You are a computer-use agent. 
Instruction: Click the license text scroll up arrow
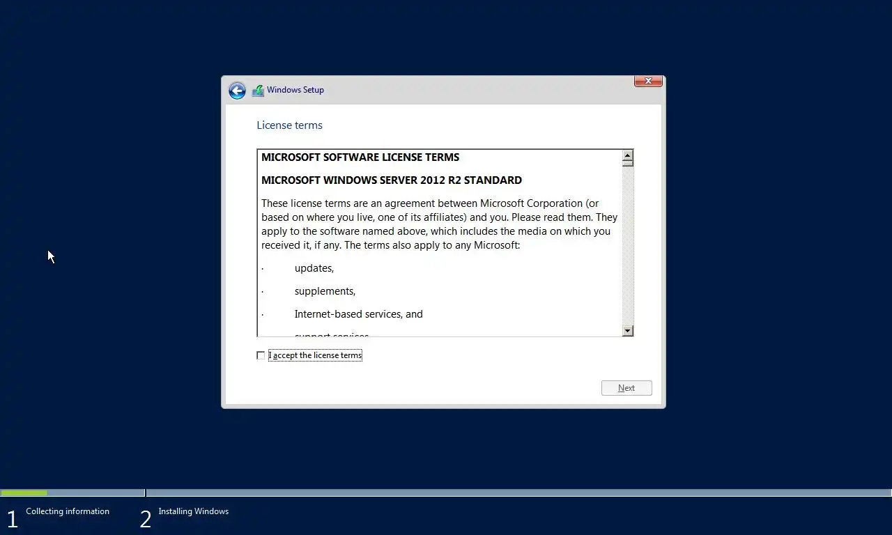coord(628,155)
